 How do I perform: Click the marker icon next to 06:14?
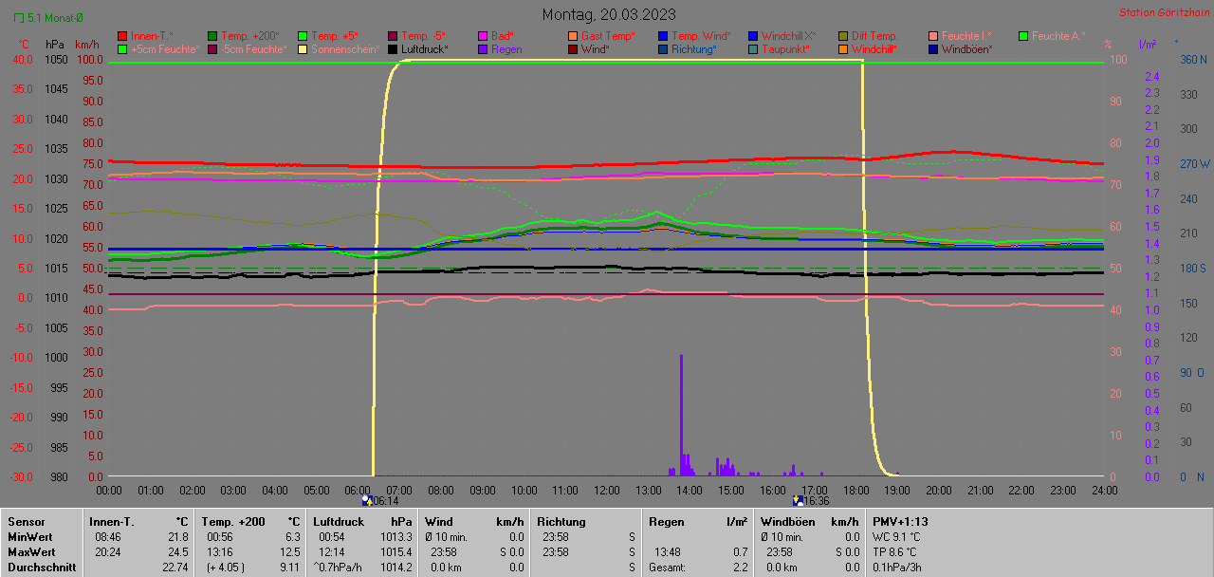(367, 500)
